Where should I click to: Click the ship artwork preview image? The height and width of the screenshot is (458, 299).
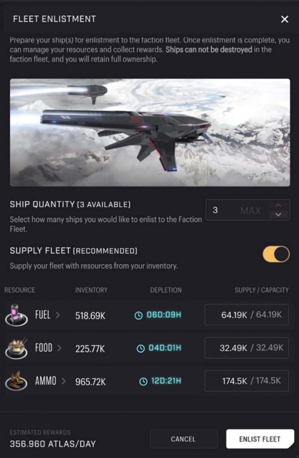[150, 132]
